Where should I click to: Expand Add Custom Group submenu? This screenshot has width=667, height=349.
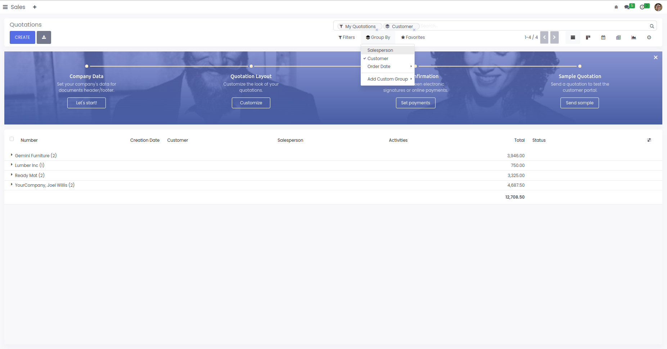point(388,79)
